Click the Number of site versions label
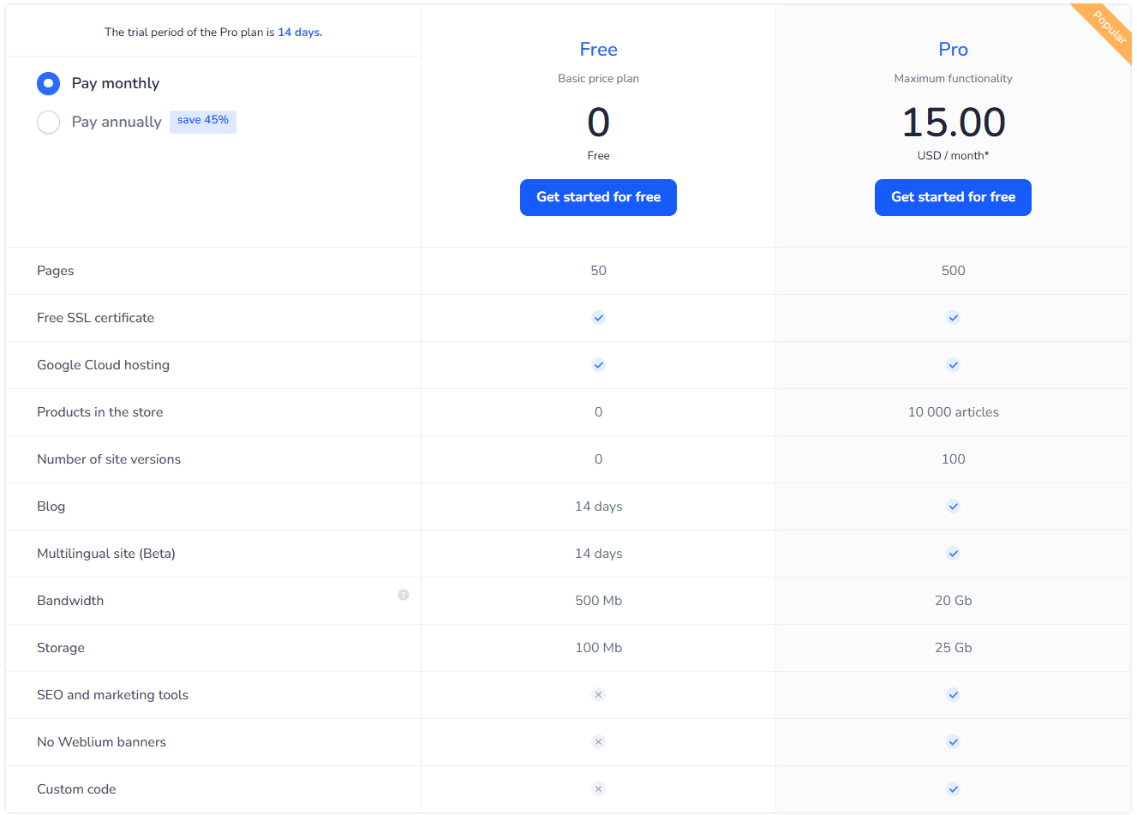 coord(109,459)
